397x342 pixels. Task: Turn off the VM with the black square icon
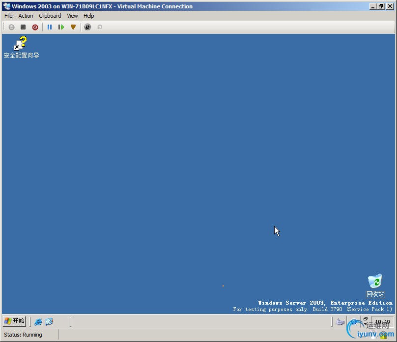click(x=23, y=27)
